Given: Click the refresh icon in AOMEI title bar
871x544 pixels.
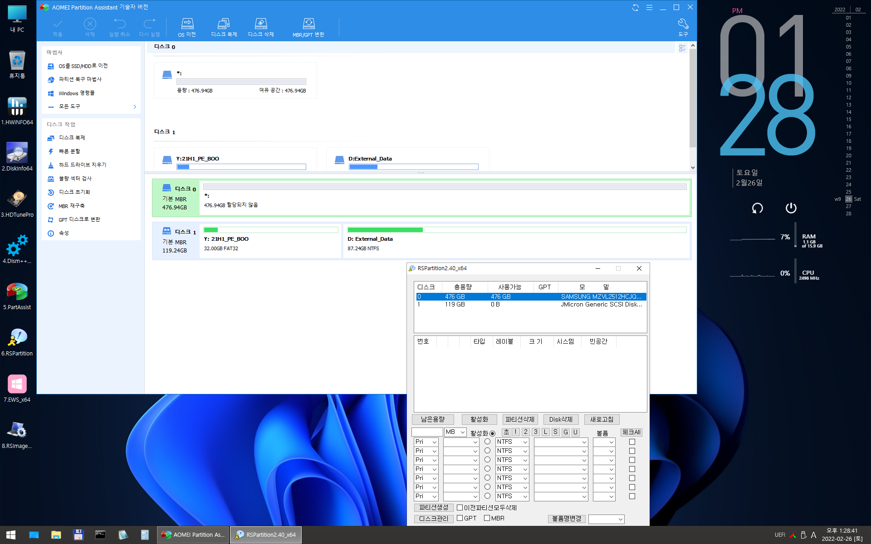Looking at the screenshot, I should pos(636,8).
